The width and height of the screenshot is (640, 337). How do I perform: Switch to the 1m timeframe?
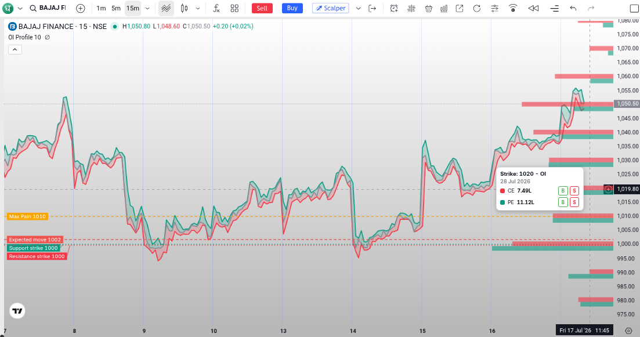(101, 8)
